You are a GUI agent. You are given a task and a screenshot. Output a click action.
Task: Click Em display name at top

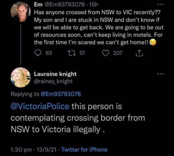(38, 5)
